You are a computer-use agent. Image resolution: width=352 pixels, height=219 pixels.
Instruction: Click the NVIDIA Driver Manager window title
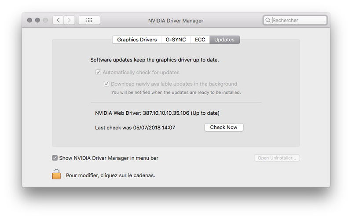(x=176, y=21)
